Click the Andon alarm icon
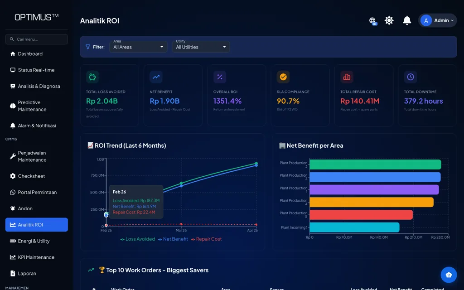Screen dimensions: 464x290 tap(13, 208)
